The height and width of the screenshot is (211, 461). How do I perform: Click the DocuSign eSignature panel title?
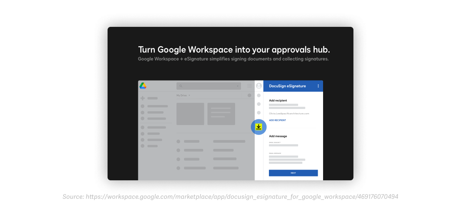click(287, 86)
